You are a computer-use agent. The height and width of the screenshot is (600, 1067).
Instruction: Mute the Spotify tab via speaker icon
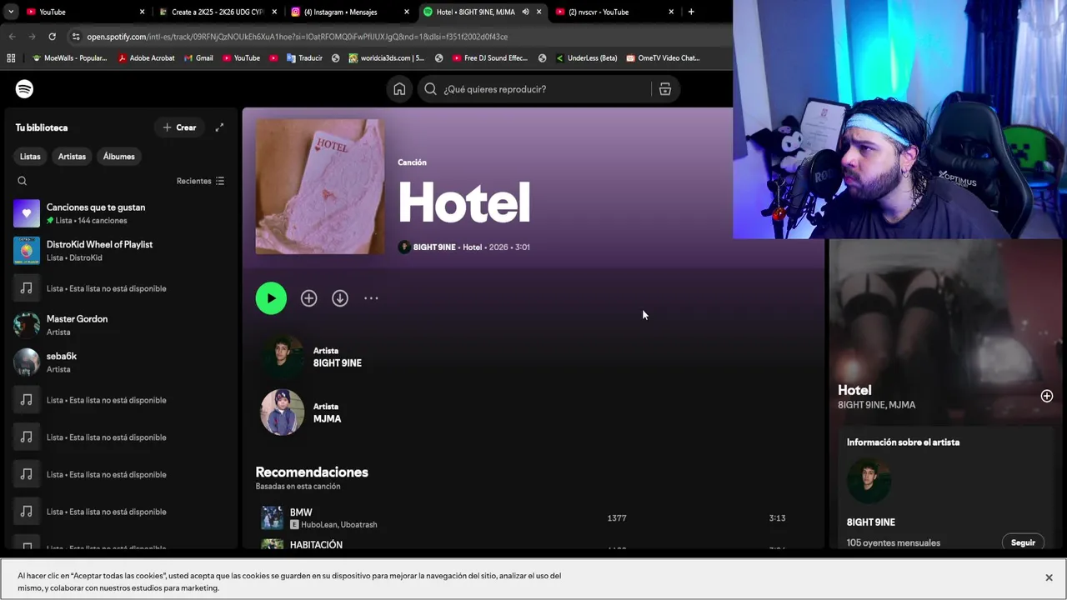point(525,12)
